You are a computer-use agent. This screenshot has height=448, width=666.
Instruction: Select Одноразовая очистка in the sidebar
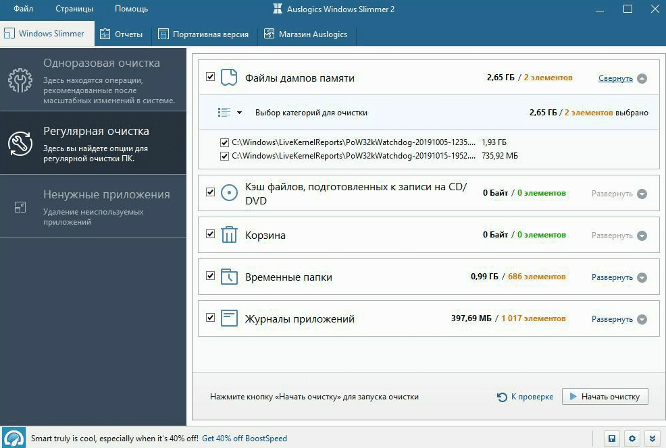(93, 80)
